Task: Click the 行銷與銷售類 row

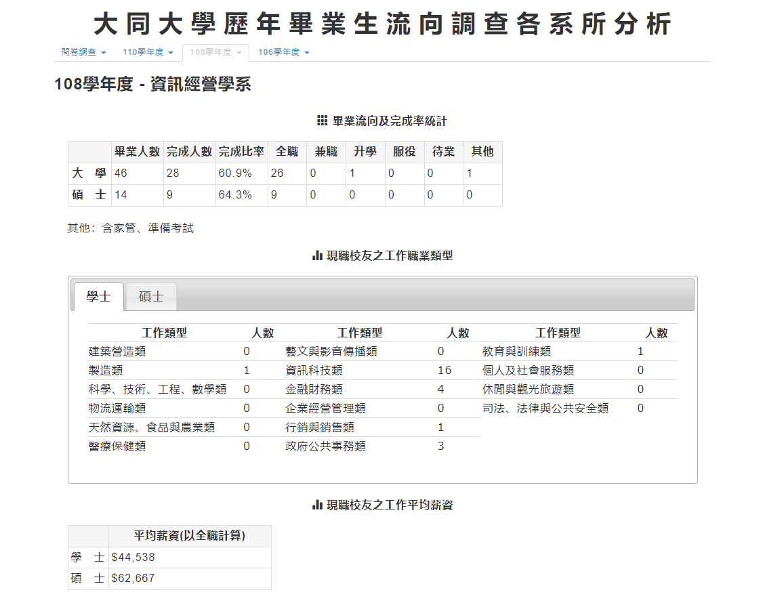Action: pyautogui.click(x=382, y=427)
